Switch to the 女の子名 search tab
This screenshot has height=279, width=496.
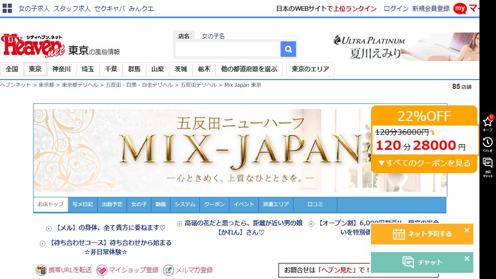point(213,36)
